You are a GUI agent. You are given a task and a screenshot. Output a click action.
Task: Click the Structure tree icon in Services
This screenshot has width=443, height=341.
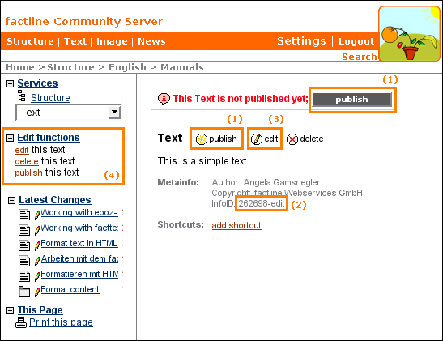pyautogui.click(x=22, y=96)
